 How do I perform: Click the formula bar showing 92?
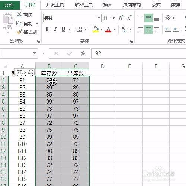138,53
